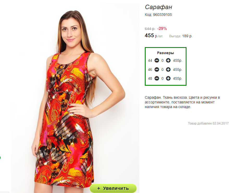Click the dress product photo
The image size is (230, 193).
click(x=75, y=97)
